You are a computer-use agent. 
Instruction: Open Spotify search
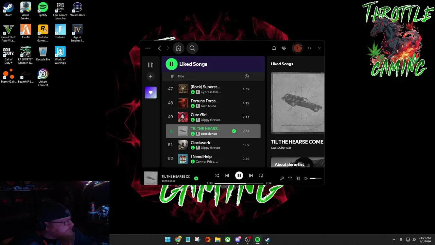pyautogui.click(x=192, y=48)
